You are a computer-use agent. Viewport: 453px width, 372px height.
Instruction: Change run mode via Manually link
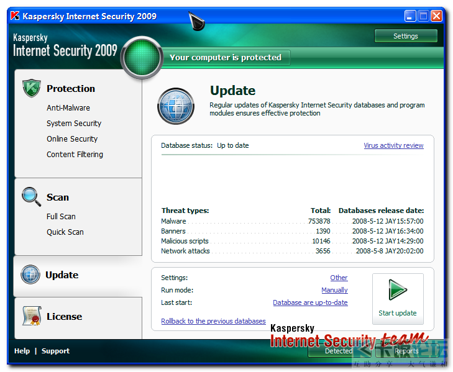point(334,290)
